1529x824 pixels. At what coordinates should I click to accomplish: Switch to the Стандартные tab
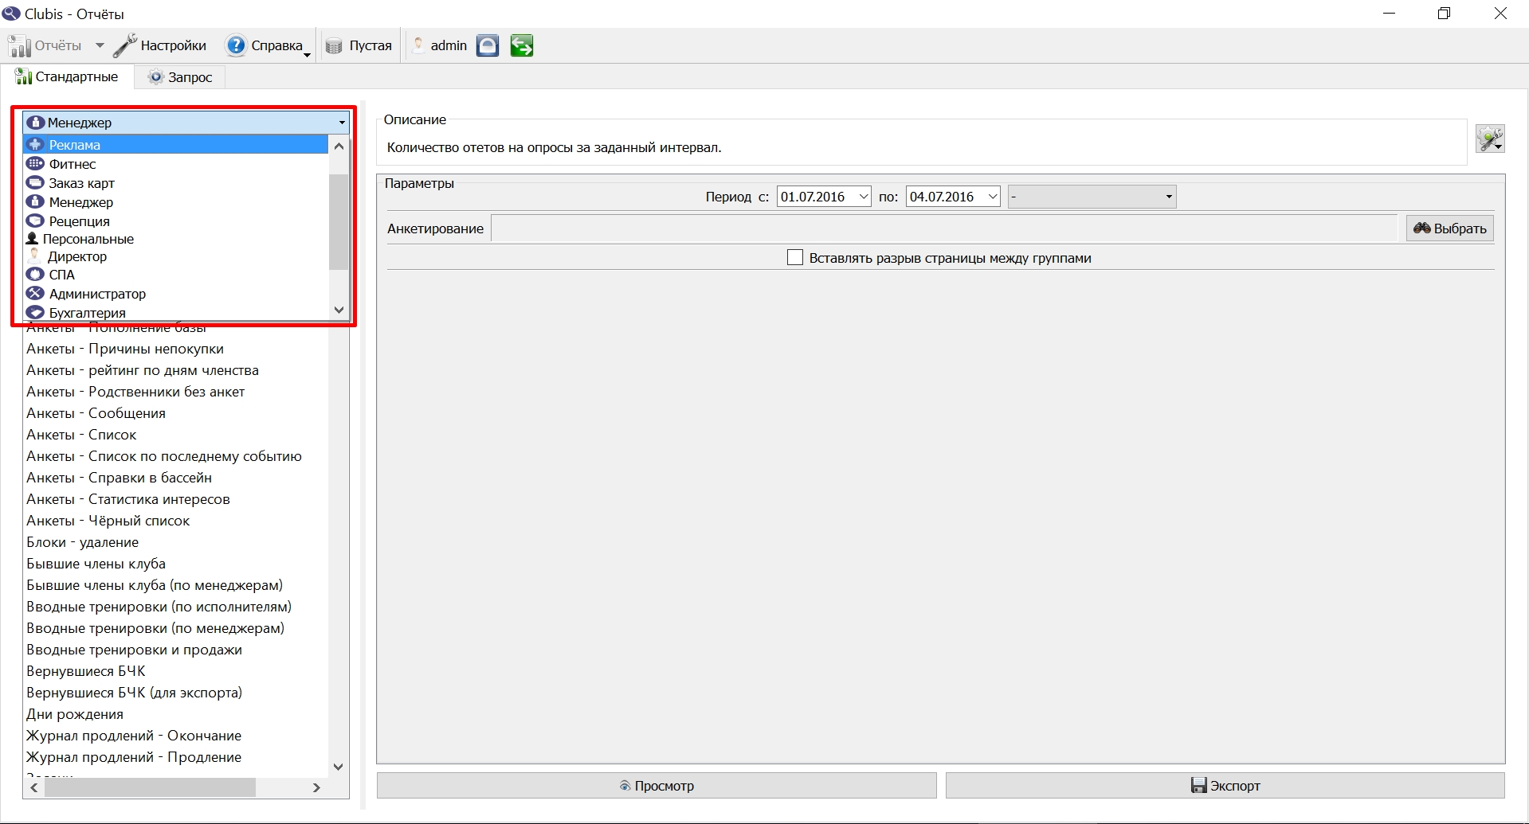click(x=67, y=77)
